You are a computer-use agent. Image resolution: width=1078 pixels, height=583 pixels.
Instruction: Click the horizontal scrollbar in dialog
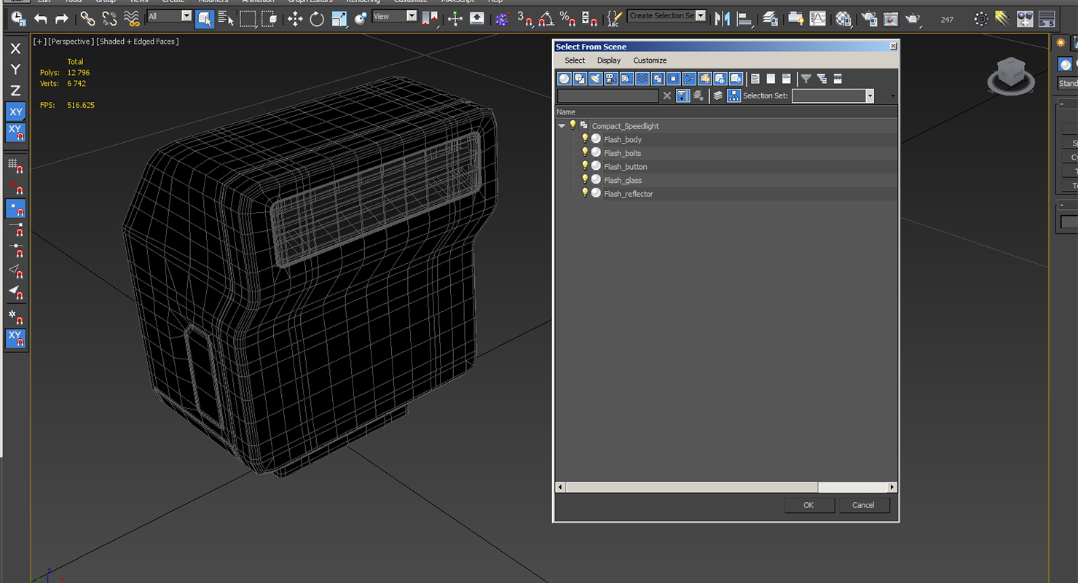coord(691,487)
